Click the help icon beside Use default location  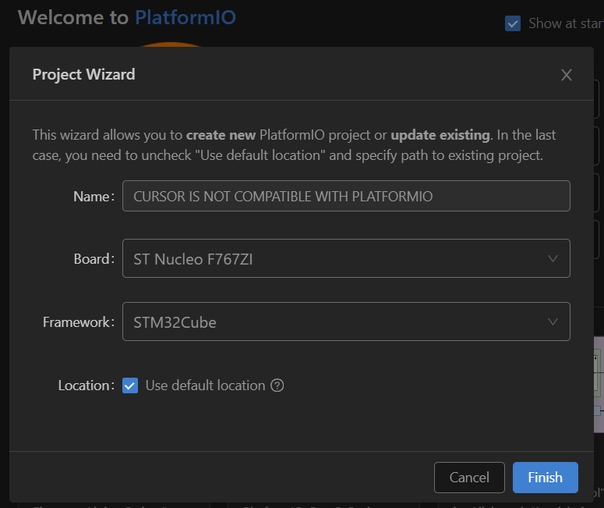click(x=277, y=385)
